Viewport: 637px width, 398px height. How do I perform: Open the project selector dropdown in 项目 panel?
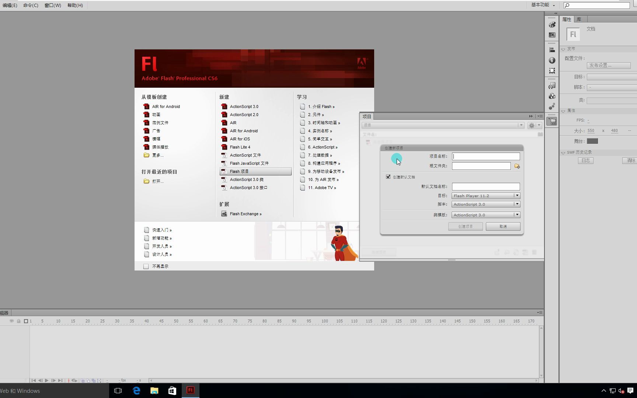[443, 125]
